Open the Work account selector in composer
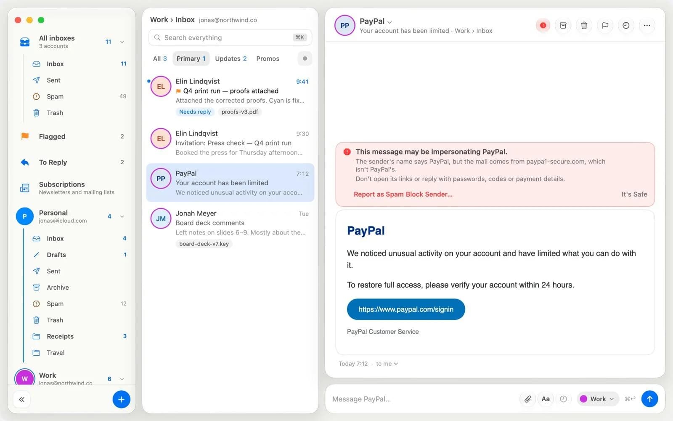The width and height of the screenshot is (673, 421). point(597,399)
